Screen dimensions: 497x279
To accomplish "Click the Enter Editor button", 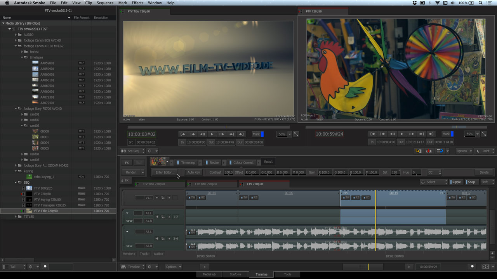I will tap(165, 172).
